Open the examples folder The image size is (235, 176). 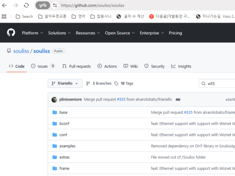point(67,146)
